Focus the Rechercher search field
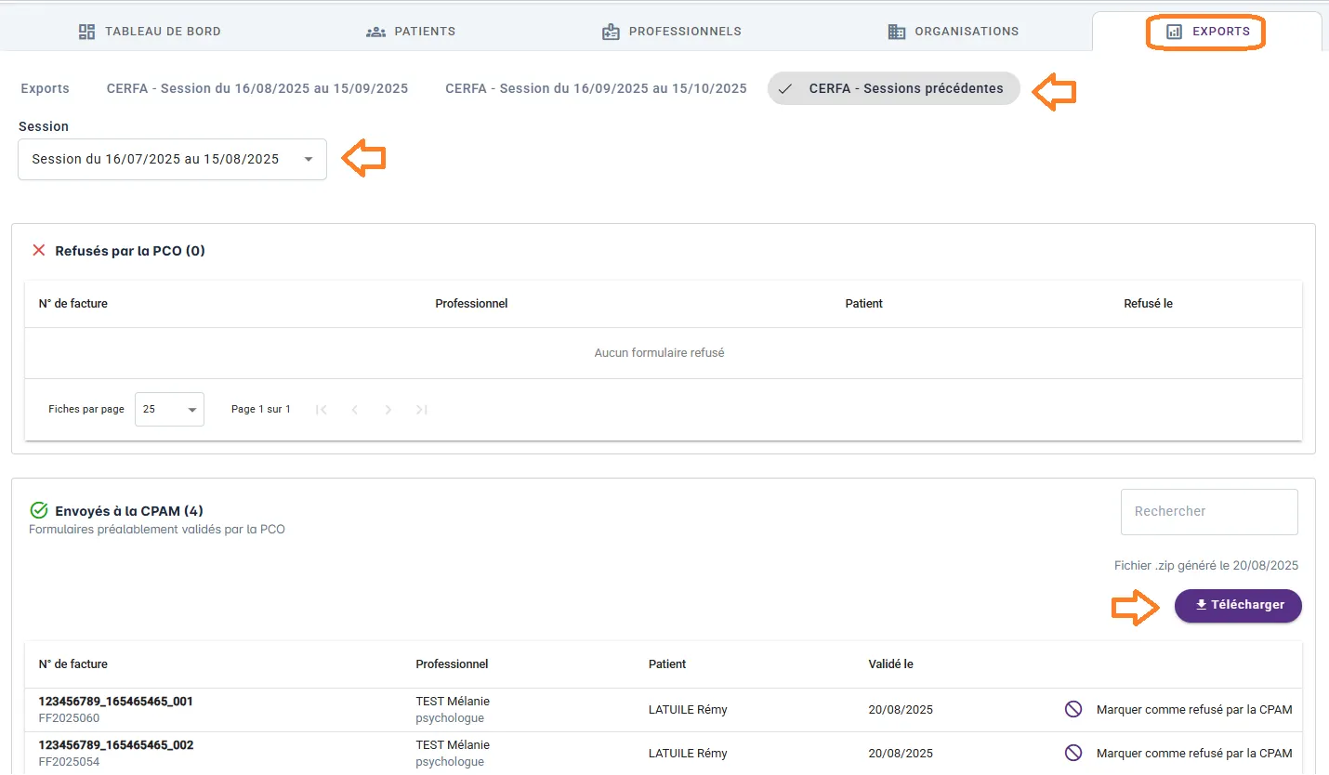The image size is (1329, 775). tap(1208, 512)
